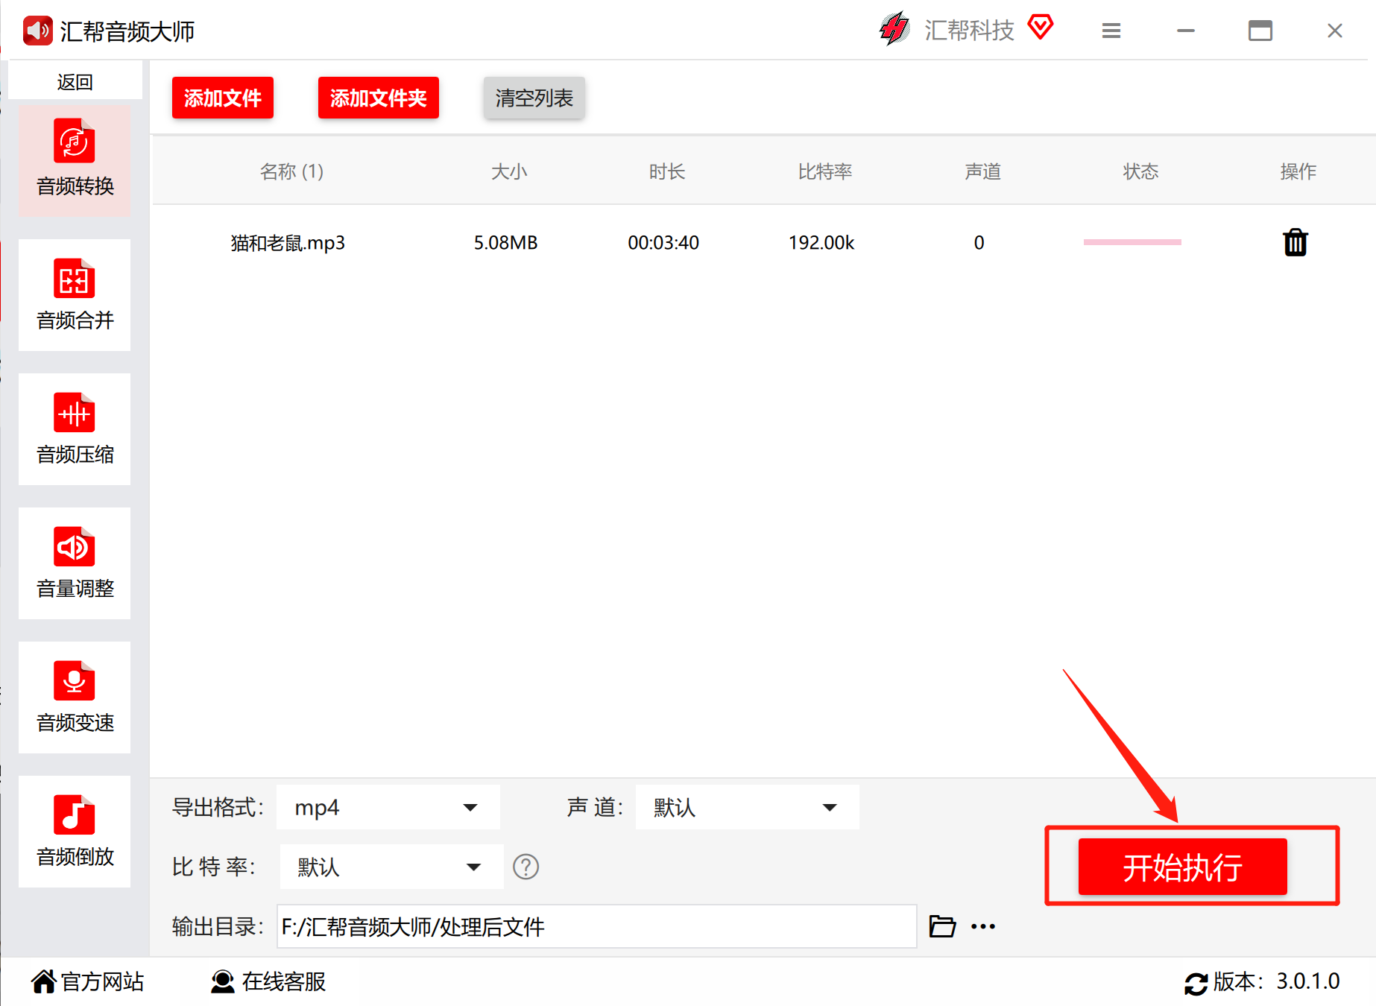This screenshot has width=1376, height=1006.
Task: Minimize the 汇帮音频大师 window
Action: [x=1186, y=31]
